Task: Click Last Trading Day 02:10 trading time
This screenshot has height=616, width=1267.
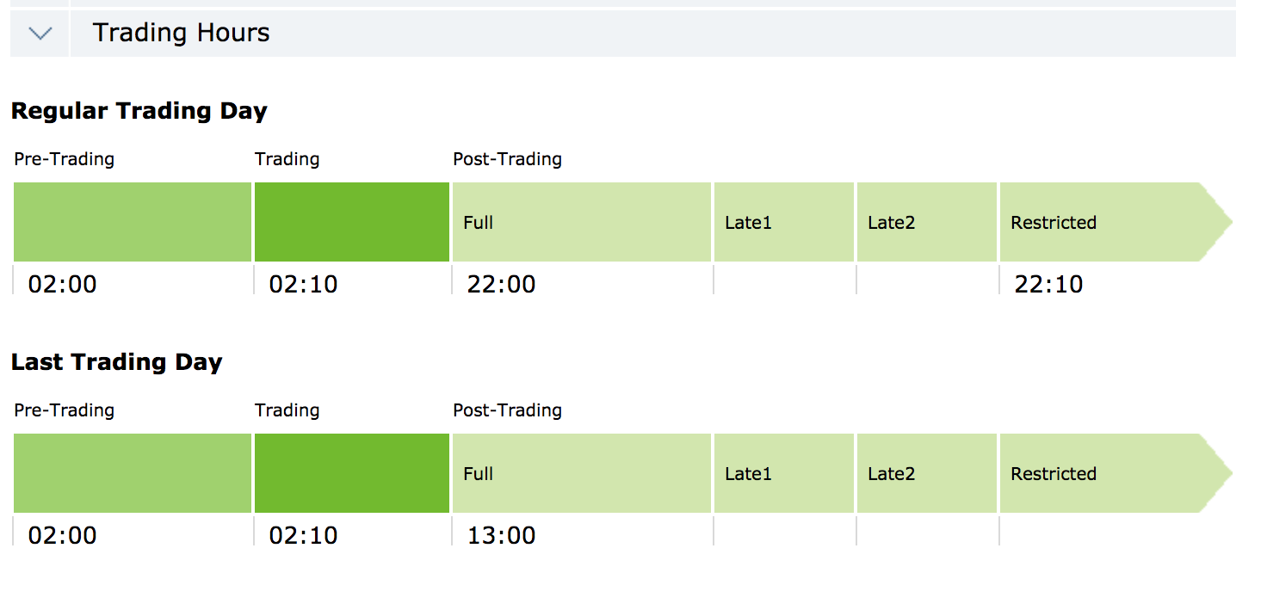Action: 303,535
